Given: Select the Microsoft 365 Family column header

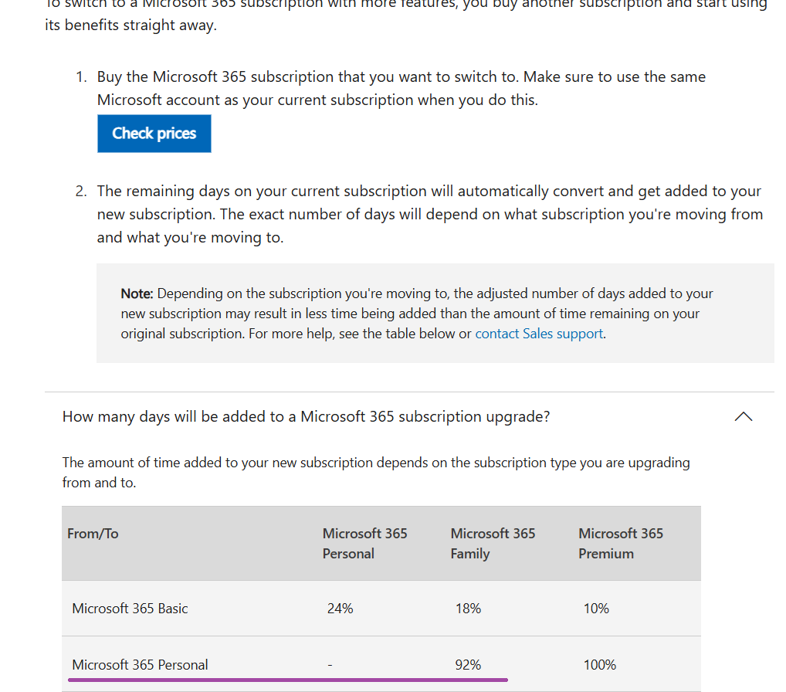Looking at the screenshot, I should click(493, 544).
